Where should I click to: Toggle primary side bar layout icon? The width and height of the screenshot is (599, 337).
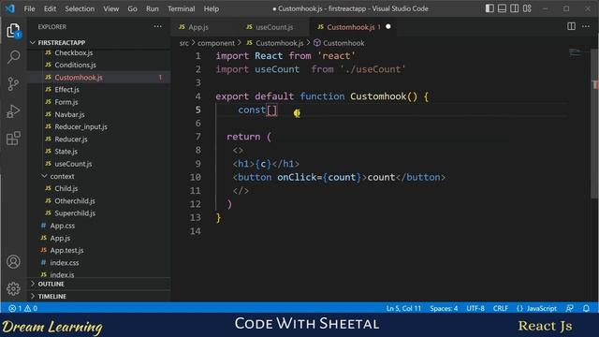pyautogui.click(x=489, y=8)
